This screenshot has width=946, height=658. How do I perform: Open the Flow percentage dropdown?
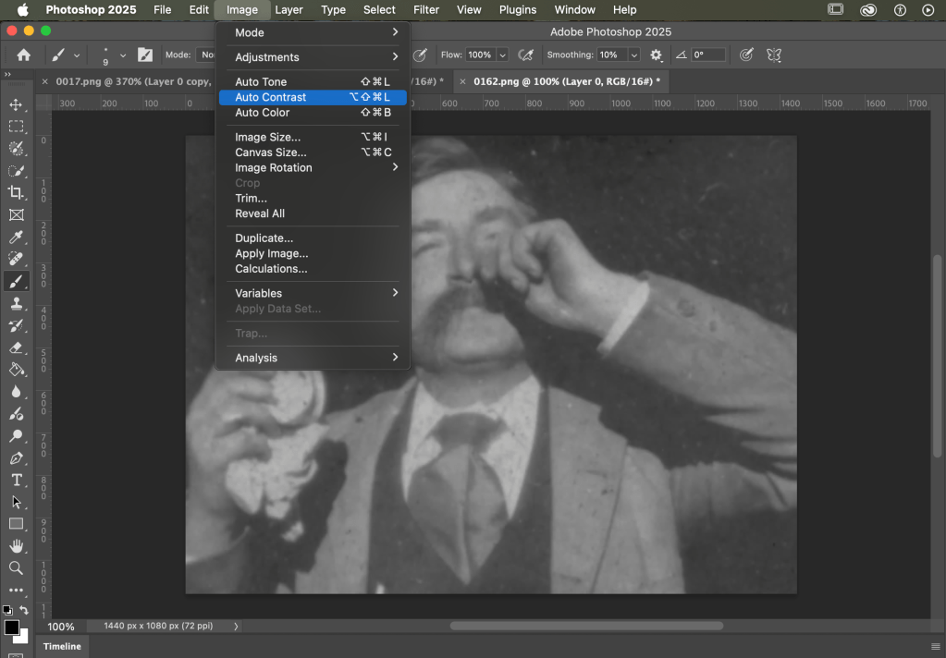click(503, 55)
